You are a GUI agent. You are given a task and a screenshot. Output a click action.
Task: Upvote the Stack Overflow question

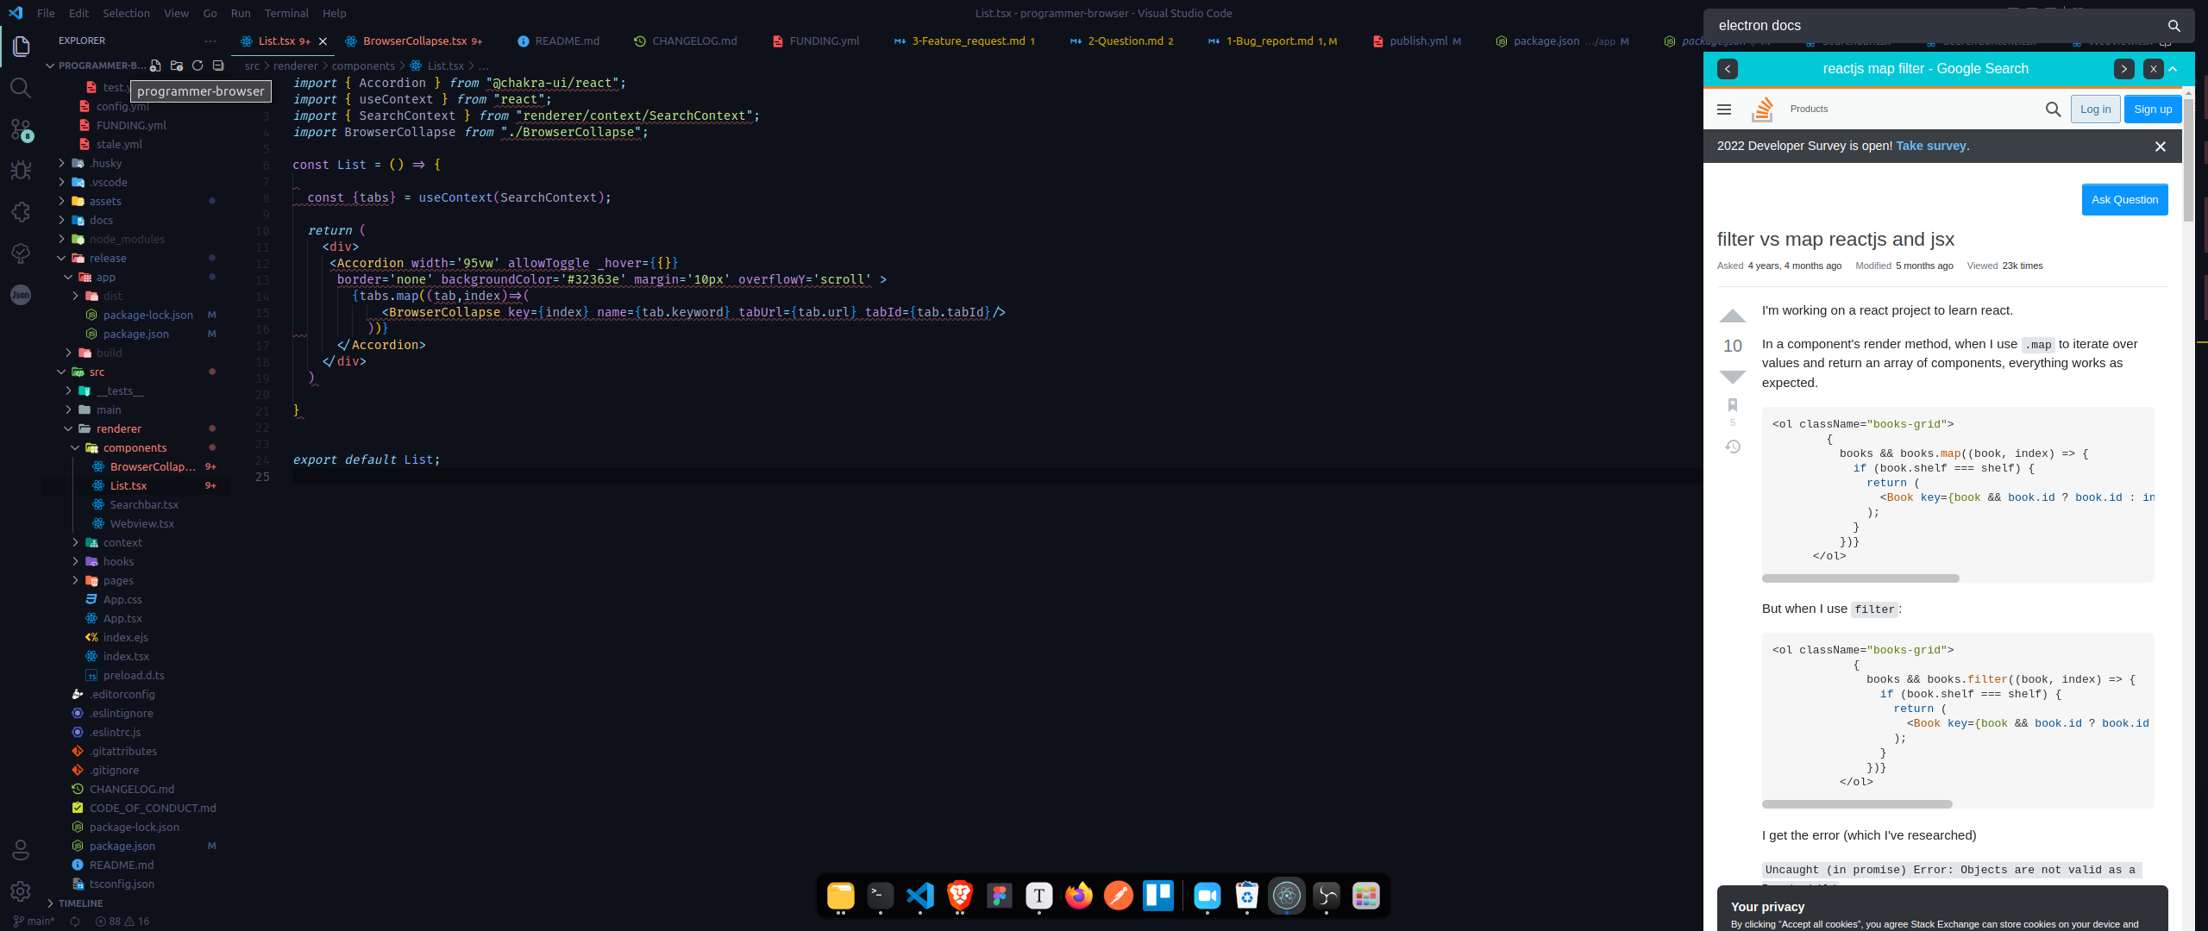click(1732, 316)
